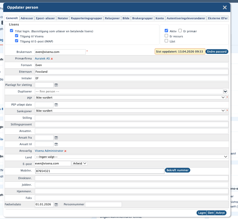The image size is (238, 219).
Task: Switch to the Adresser tab
Action: click(27, 18)
